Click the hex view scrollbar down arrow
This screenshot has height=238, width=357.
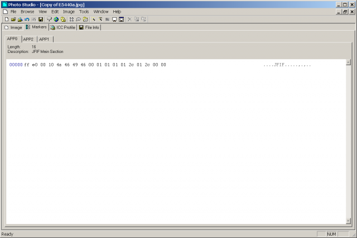point(348,221)
